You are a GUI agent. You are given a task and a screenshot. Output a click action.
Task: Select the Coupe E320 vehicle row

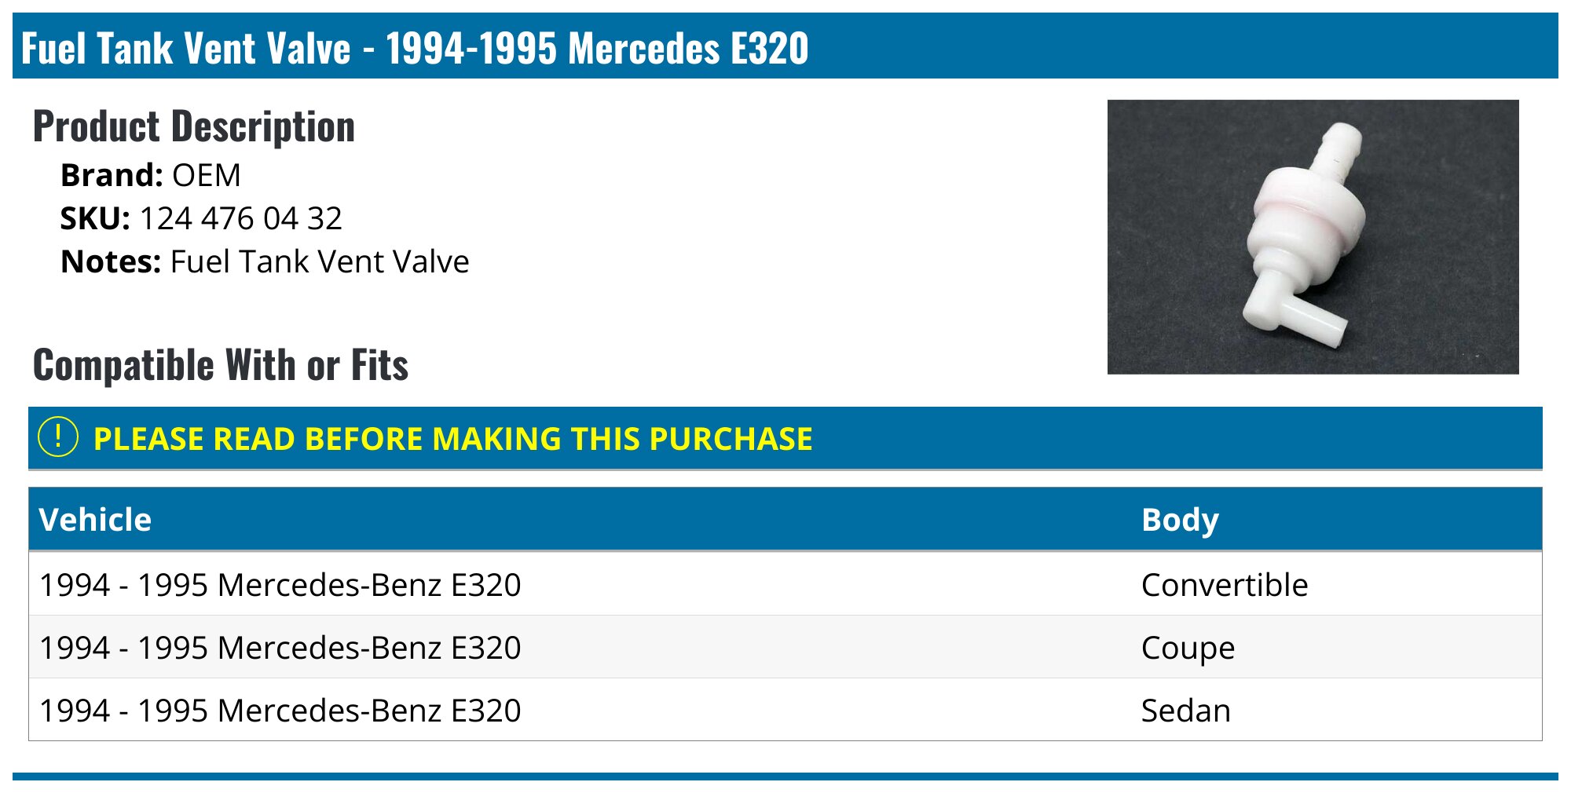tap(280, 648)
